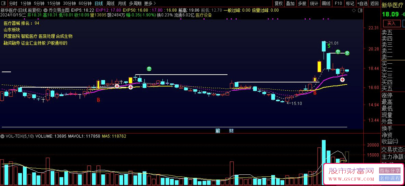Click the 20000 volume axis label
Image resolution: width=405 pixels, height=186 pixels.
tap(373, 145)
